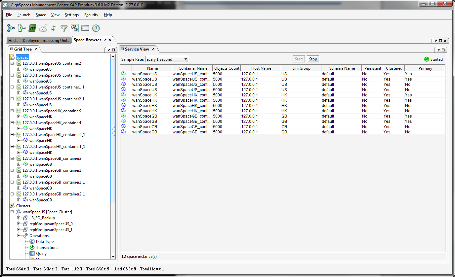The image size is (455, 277).
Task: Switch to the Hosts tab
Action: click(x=13, y=40)
